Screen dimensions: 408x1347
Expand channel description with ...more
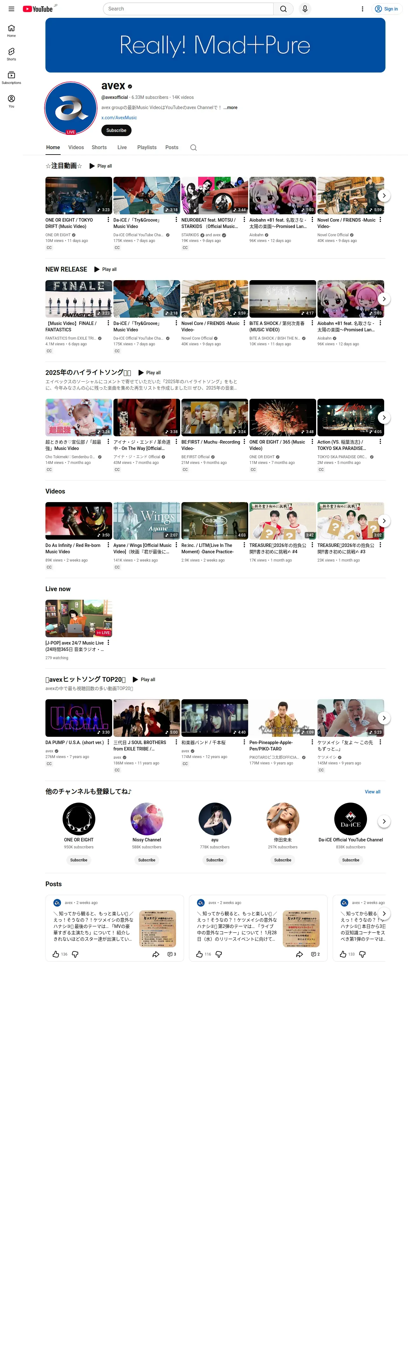[x=230, y=108]
